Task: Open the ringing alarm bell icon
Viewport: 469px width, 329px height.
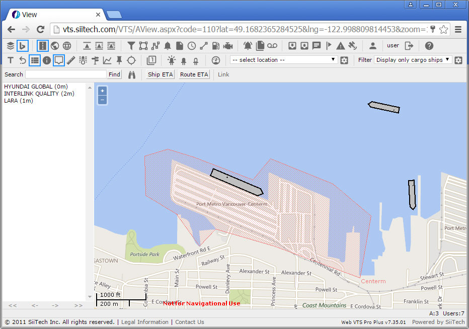Action: (248, 46)
